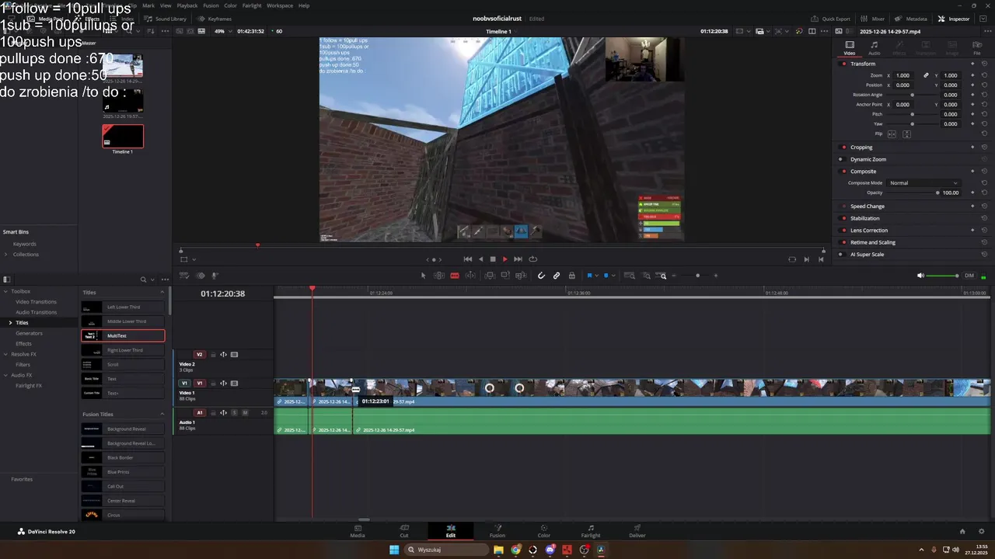This screenshot has width=995, height=559.
Task: Expand the Lens Correction section
Action: (x=869, y=231)
